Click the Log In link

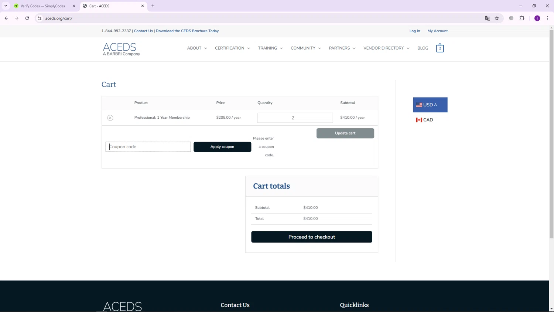pyautogui.click(x=414, y=31)
